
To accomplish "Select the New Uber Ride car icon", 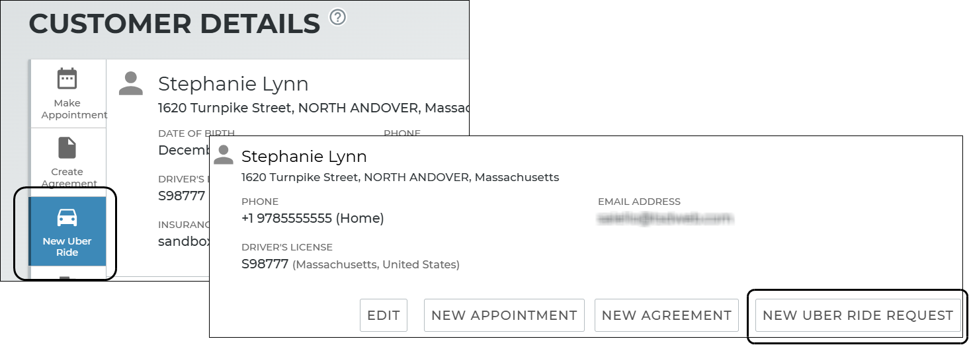I will 67,217.
